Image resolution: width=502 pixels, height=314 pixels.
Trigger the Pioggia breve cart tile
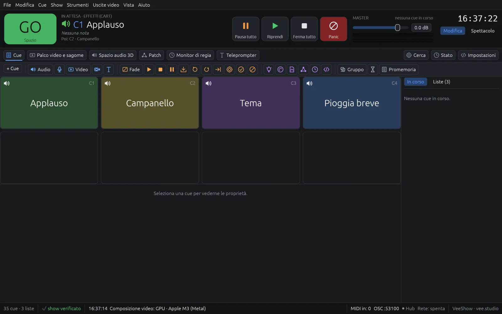point(352,103)
